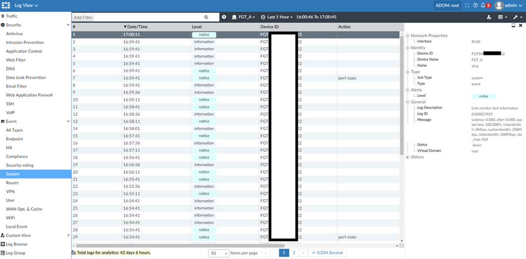This screenshot has height=259, width=526.
Task: Click the notifications bell icon
Action: 482,5
